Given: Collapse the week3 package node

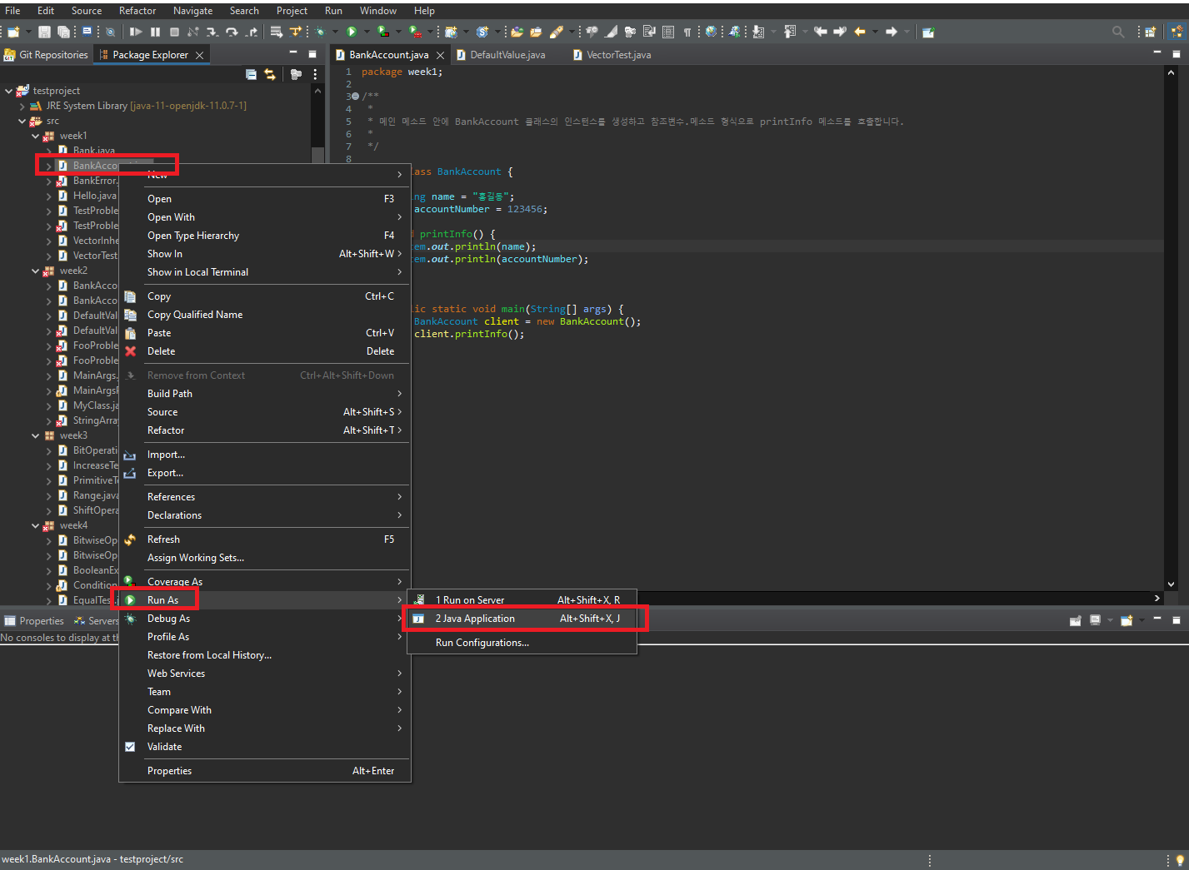Looking at the screenshot, I should 36,435.
